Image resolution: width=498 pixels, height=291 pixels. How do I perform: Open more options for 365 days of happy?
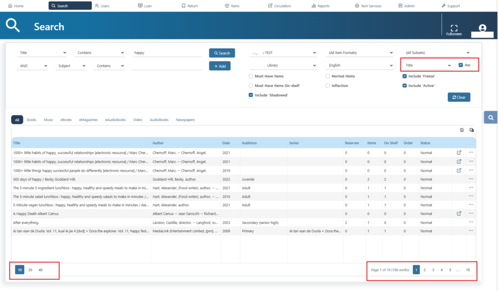pyautogui.click(x=471, y=179)
